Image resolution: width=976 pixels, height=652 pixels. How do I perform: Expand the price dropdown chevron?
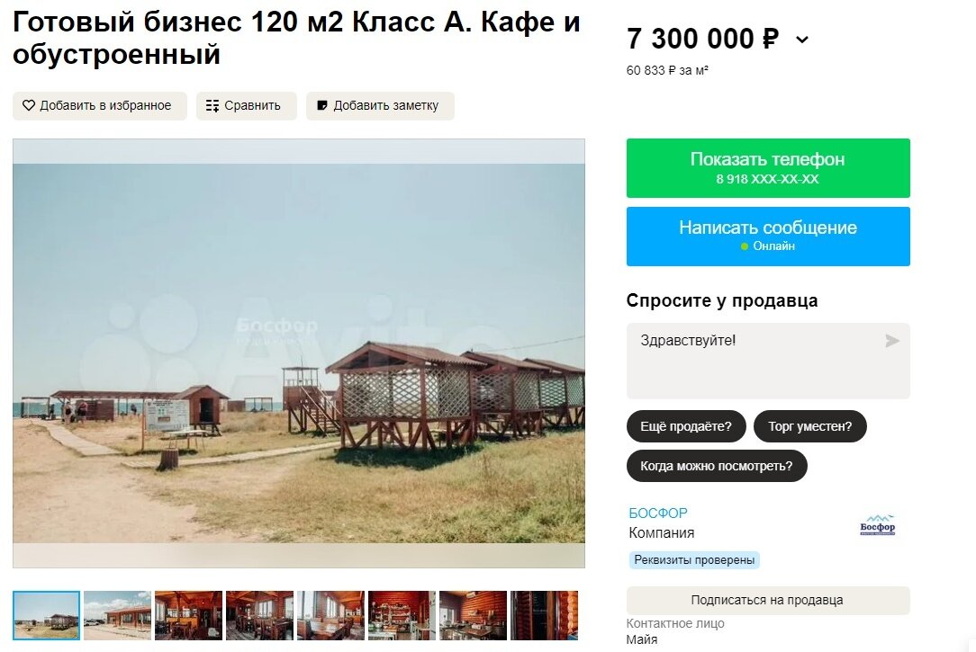[x=802, y=40]
